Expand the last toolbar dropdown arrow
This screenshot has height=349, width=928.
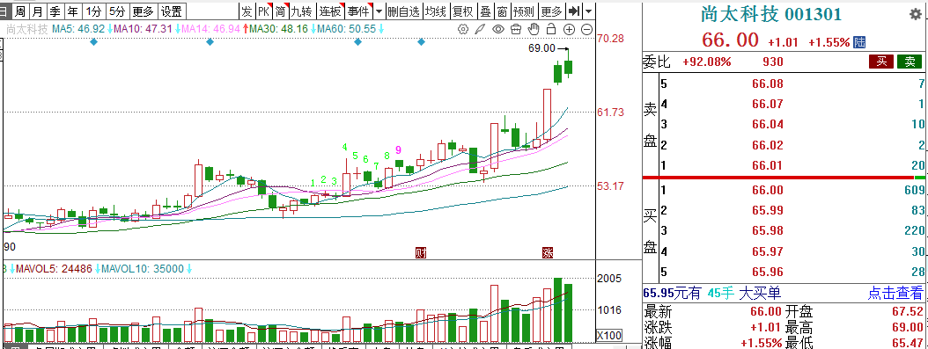pyautogui.click(x=588, y=11)
